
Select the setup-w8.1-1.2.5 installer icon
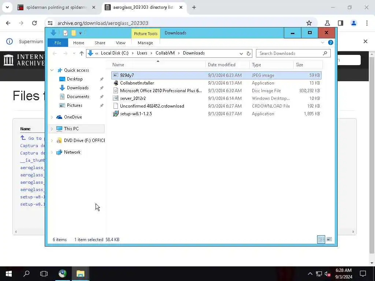click(116, 113)
